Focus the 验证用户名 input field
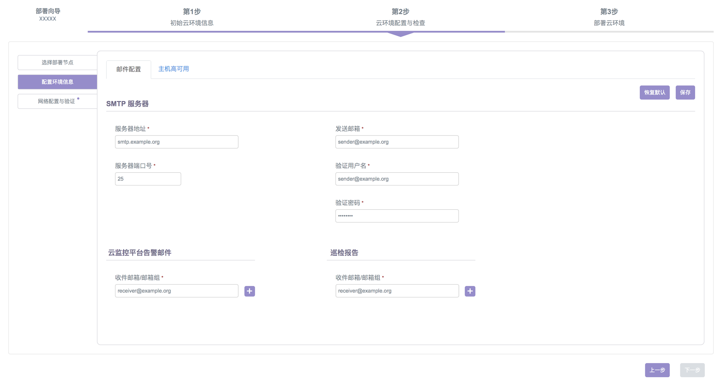The height and width of the screenshot is (386, 722). pos(397,179)
